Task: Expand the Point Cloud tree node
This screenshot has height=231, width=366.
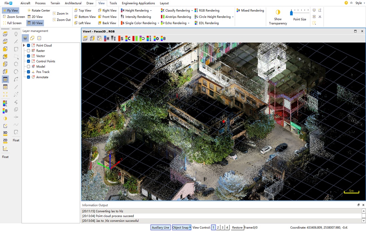Action: tap(24, 45)
